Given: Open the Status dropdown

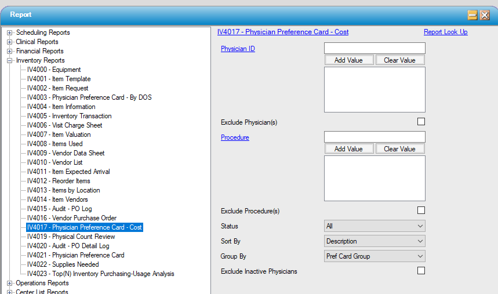Looking at the screenshot, I should tap(375, 226).
